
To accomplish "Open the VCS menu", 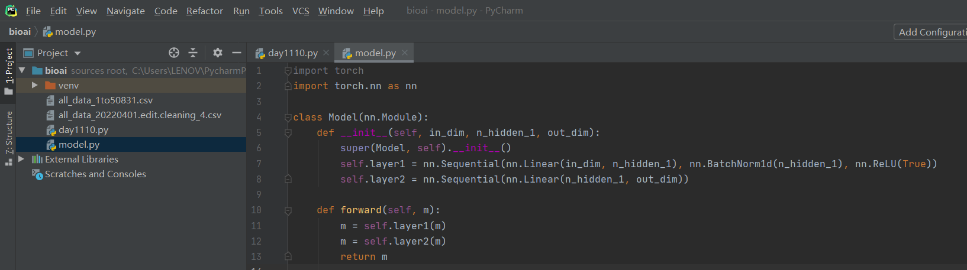I will [301, 11].
